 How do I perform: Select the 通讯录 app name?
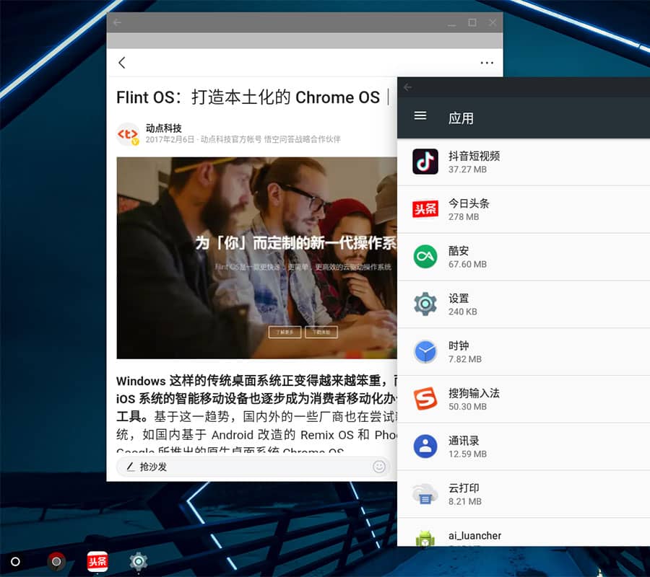pyautogui.click(x=464, y=441)
